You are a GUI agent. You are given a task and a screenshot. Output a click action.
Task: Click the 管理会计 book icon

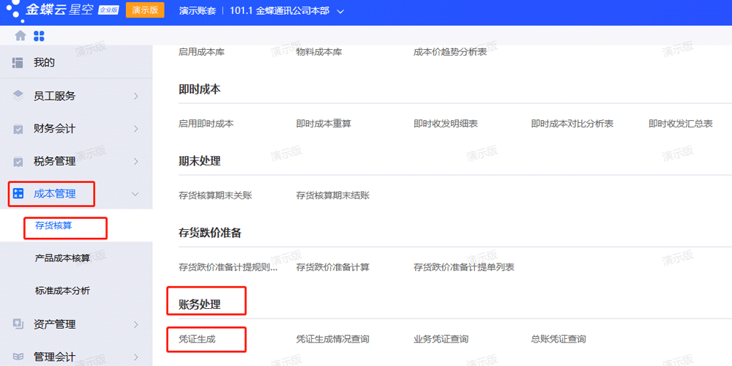pyautogui.click(x=18, y=357)
